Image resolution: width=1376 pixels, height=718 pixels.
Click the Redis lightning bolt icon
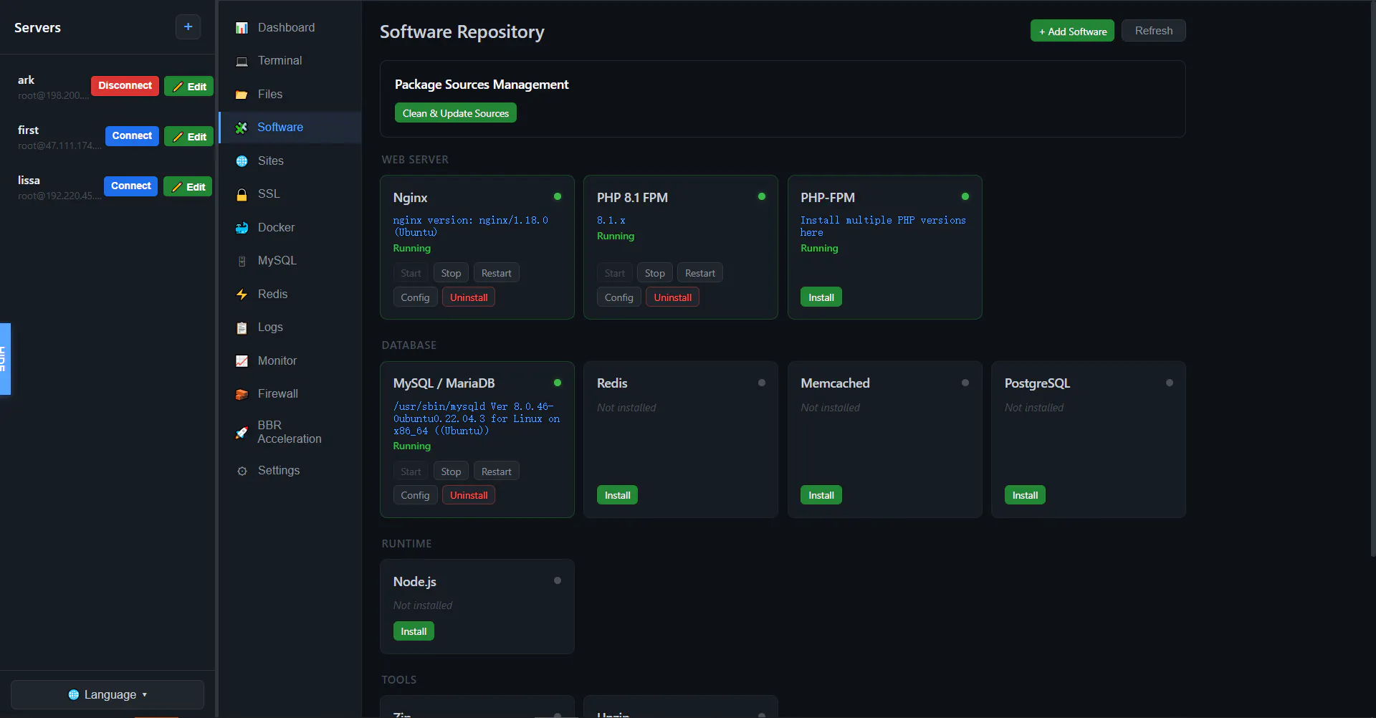point(242,295)
